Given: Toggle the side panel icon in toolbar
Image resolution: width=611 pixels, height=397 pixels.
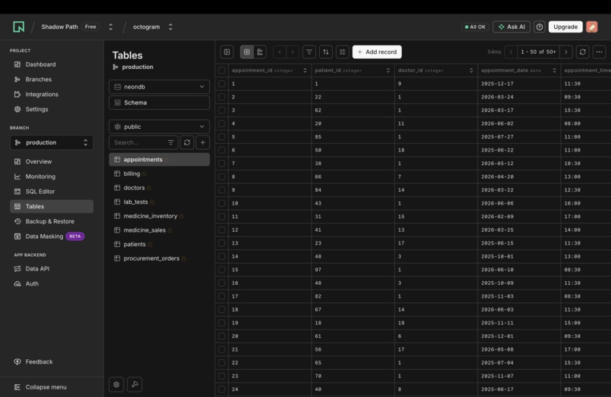Looking at the screenshot, I should 227,52.
